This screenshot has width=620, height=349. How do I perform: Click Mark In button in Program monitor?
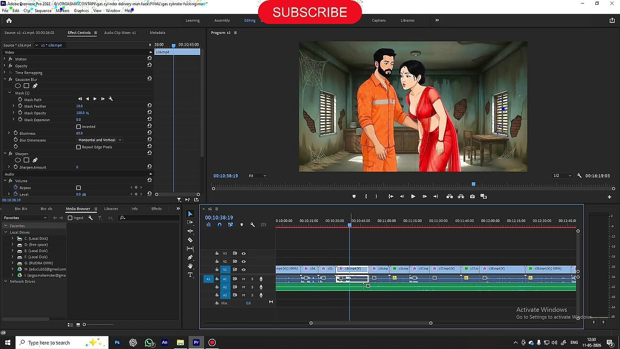(x=366, y=196)
